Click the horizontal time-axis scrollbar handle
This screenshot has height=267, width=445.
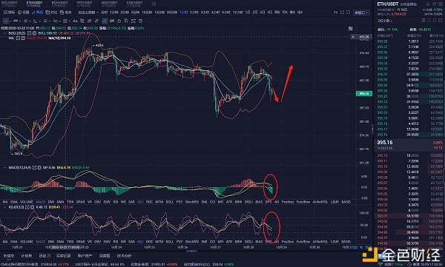[x=191, y=251]
